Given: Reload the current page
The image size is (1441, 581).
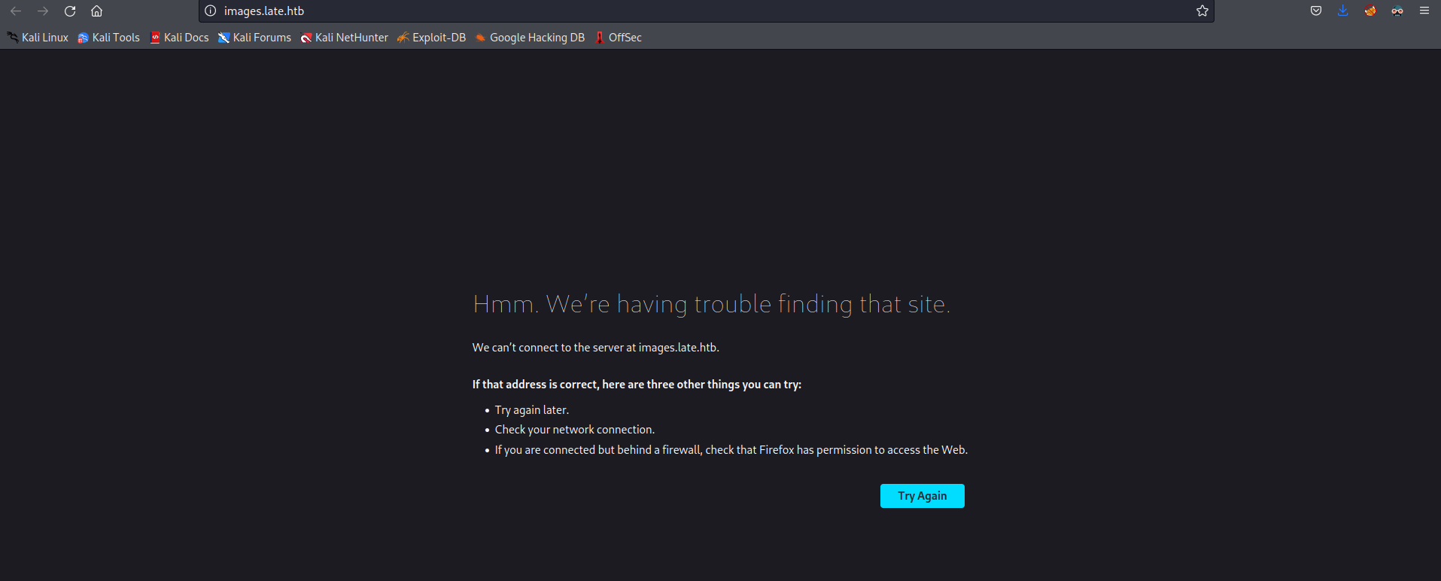Looking at the screenshot, I should pos(70,11).
